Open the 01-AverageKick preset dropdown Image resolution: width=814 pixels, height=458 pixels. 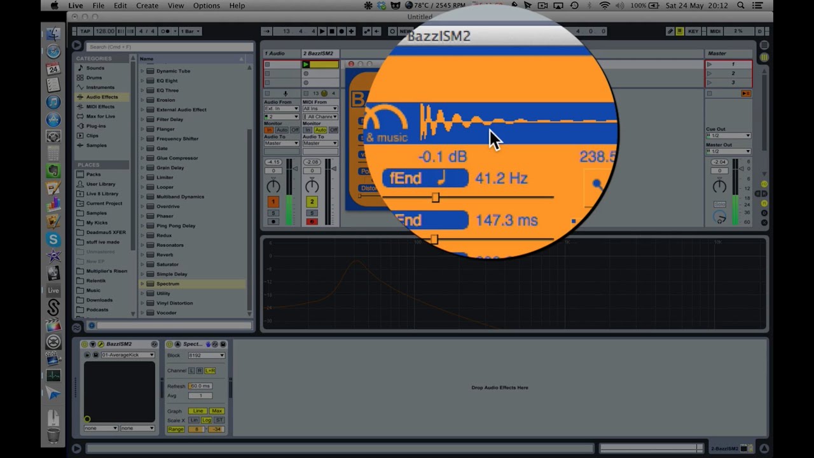tap(127, 355)
